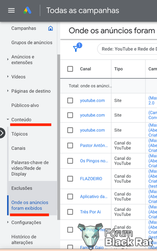This screenshot has height=251, width=157.
Task: Open Tópicos under Conteúdo
Action: (x=19, y=134)
